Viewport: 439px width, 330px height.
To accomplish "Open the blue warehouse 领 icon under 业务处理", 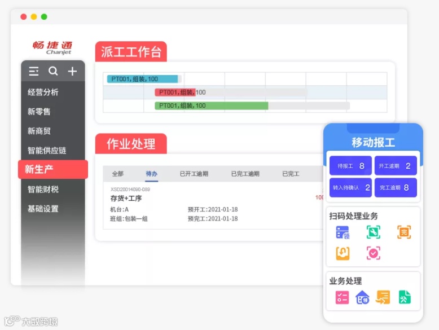I will pos(362,297).
